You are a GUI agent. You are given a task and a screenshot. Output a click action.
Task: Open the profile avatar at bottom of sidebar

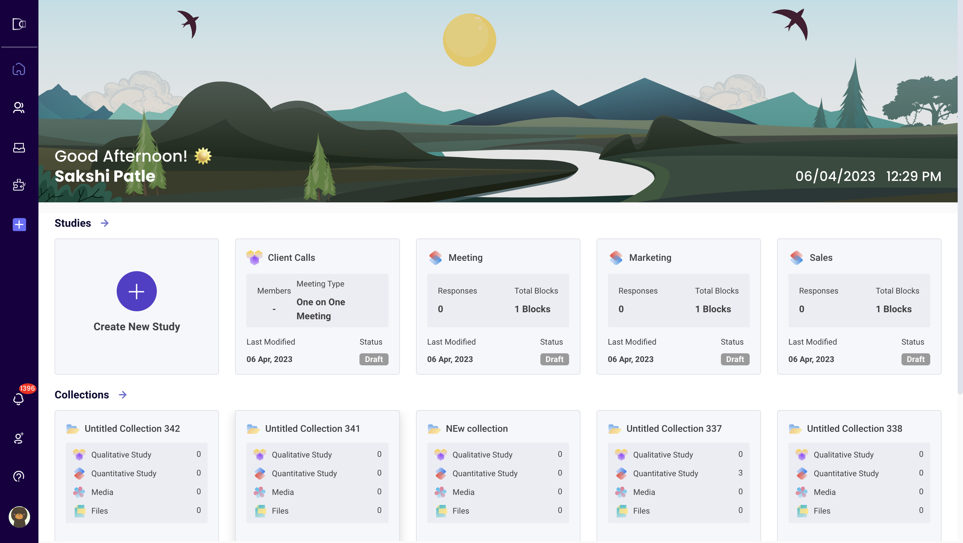click(19, 517)
